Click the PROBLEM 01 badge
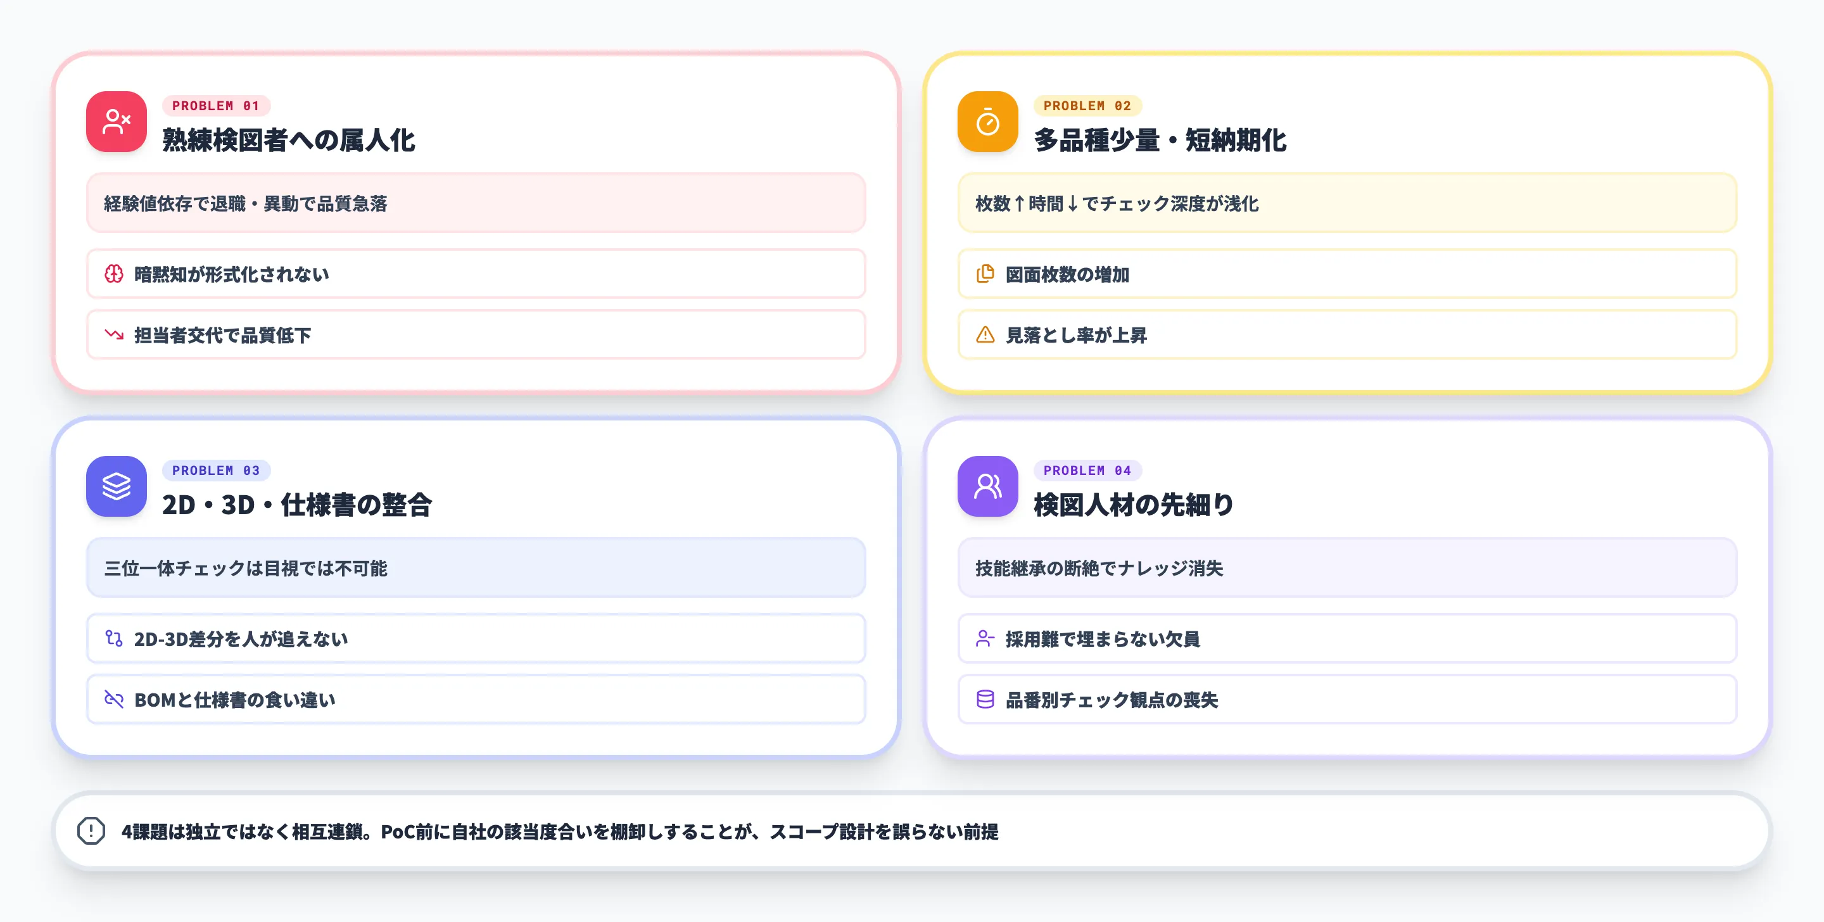1824x922 pixels. click(216, 106)
